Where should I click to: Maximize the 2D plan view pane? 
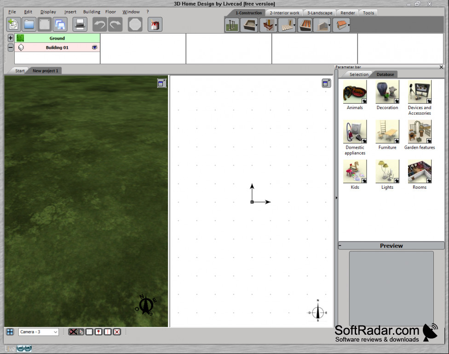coord(326,83)
